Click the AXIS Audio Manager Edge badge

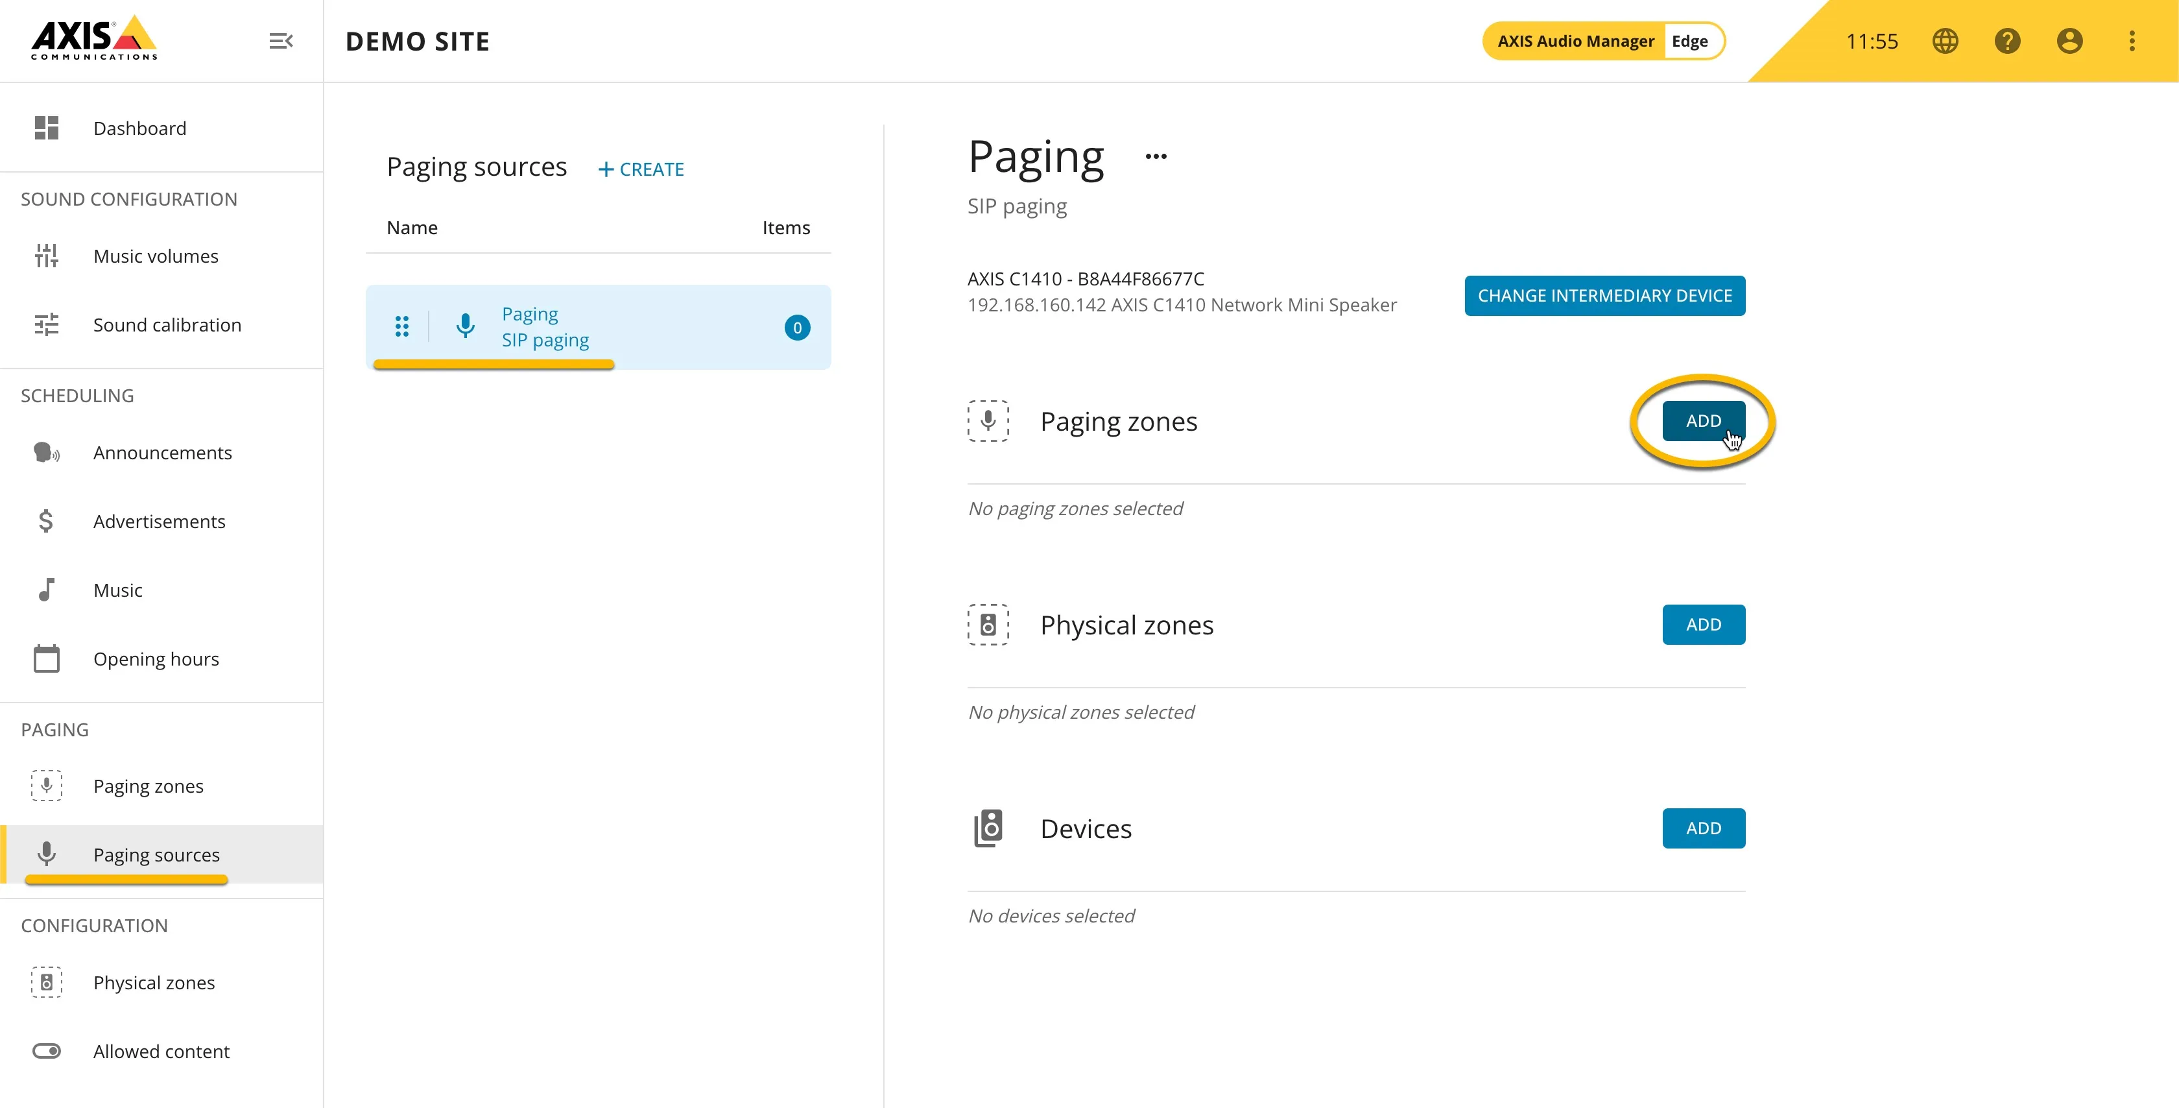click(1604, 41)
